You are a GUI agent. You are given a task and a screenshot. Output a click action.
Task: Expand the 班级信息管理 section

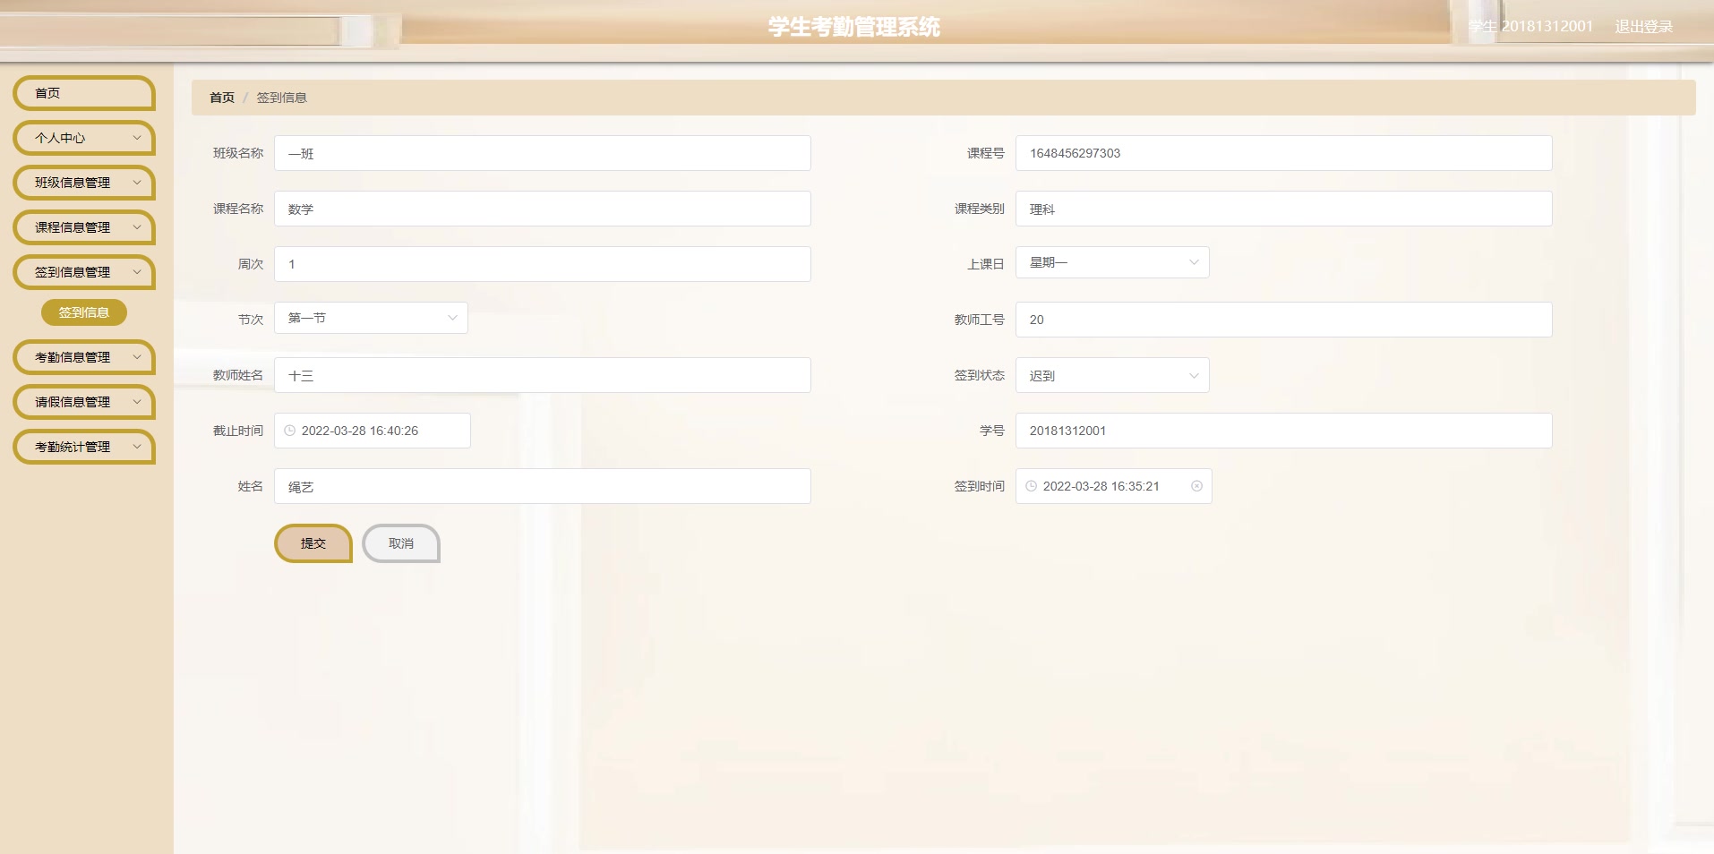coord(83,183)
